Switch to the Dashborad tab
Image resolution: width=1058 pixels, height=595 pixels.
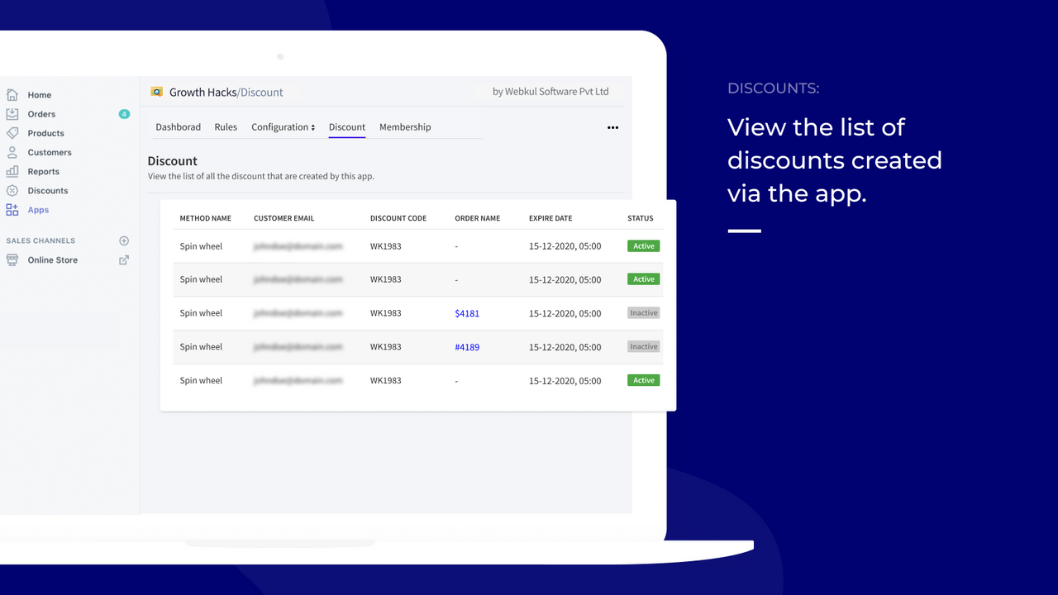tap(179, 127)
